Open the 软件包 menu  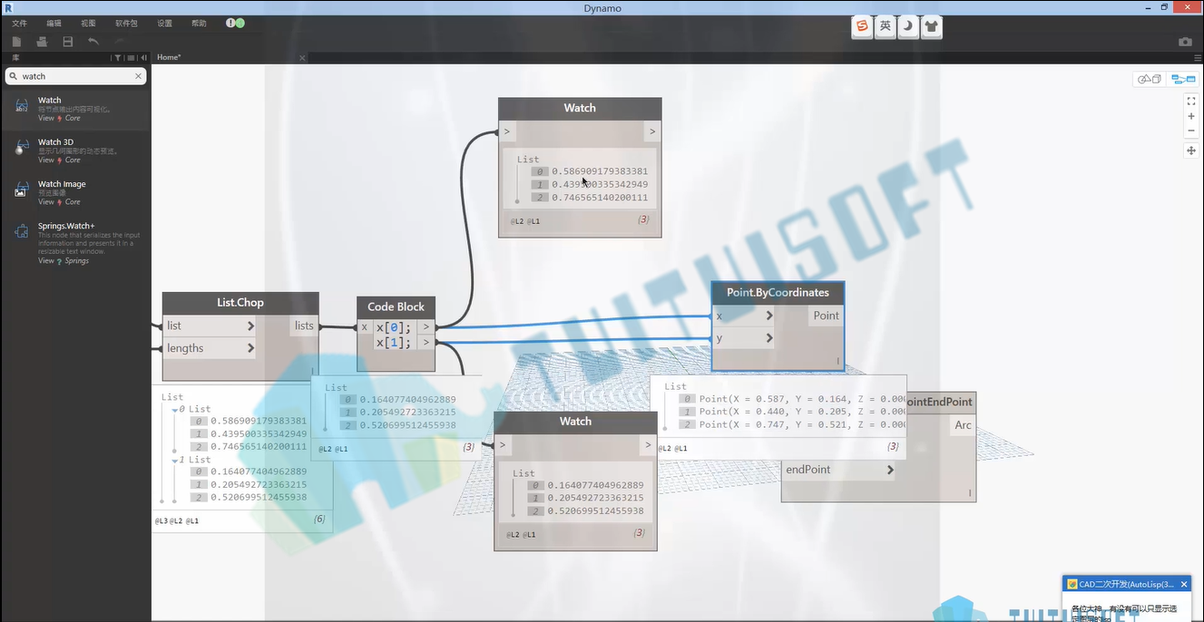127,24
